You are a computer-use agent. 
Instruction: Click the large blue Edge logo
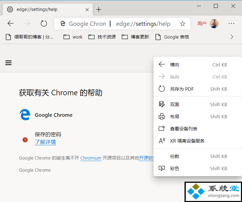point(25,115)
